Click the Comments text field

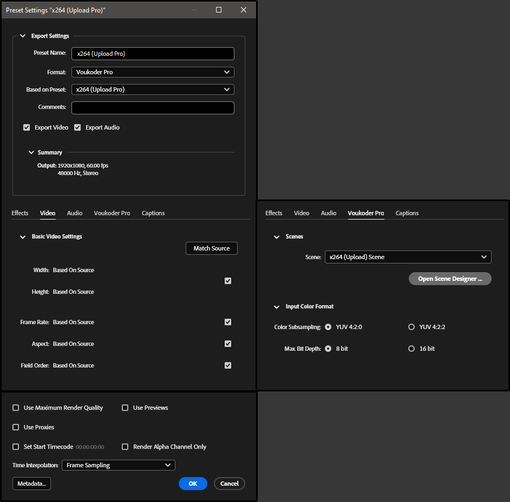[x=153, y=108]
